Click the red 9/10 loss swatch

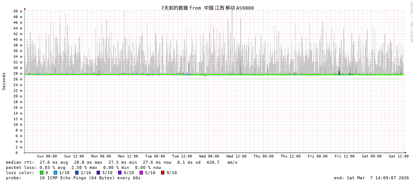(x=163, y=173)
